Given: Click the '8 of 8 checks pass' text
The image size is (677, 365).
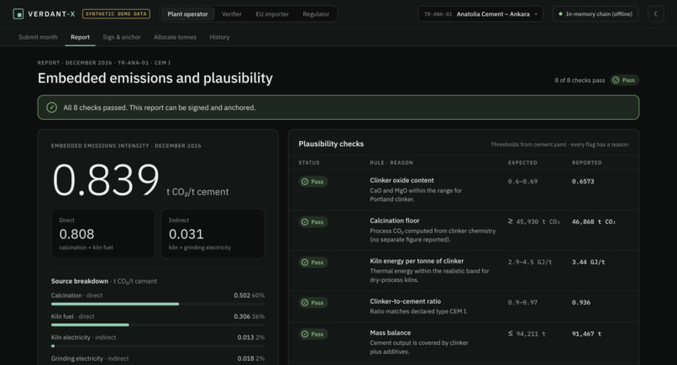Looking at the screenshot, I should (x=580, y=81).
